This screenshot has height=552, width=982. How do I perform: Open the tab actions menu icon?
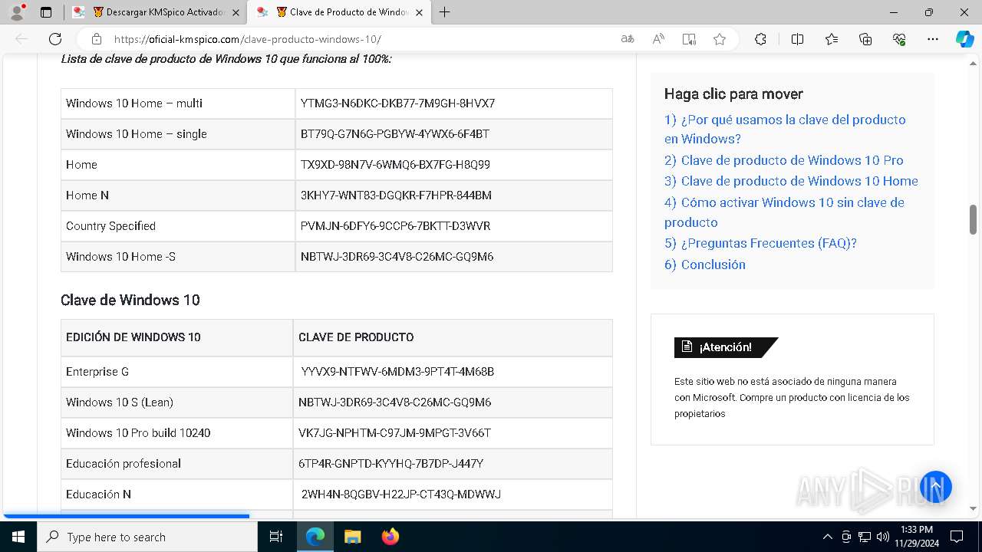(46, 12)
